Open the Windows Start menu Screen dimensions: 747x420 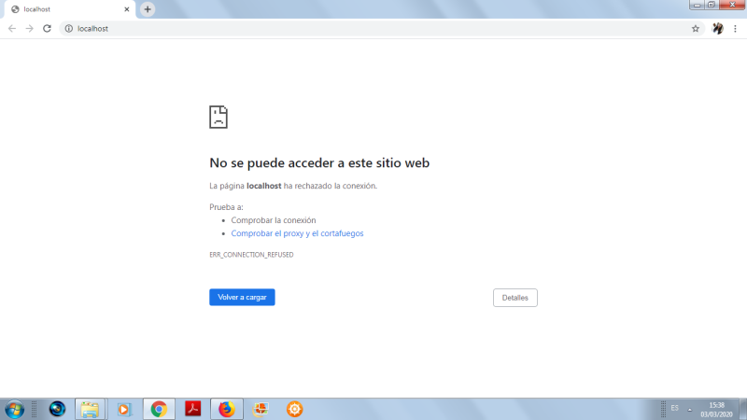tap(14, 409)
